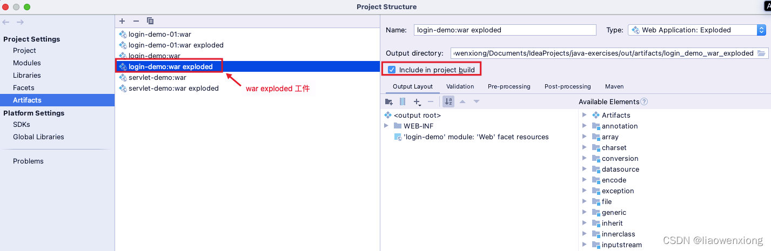771x251 pixels.
Task: Remove selected artifact with minus icon
Action: tap(136, 21)
